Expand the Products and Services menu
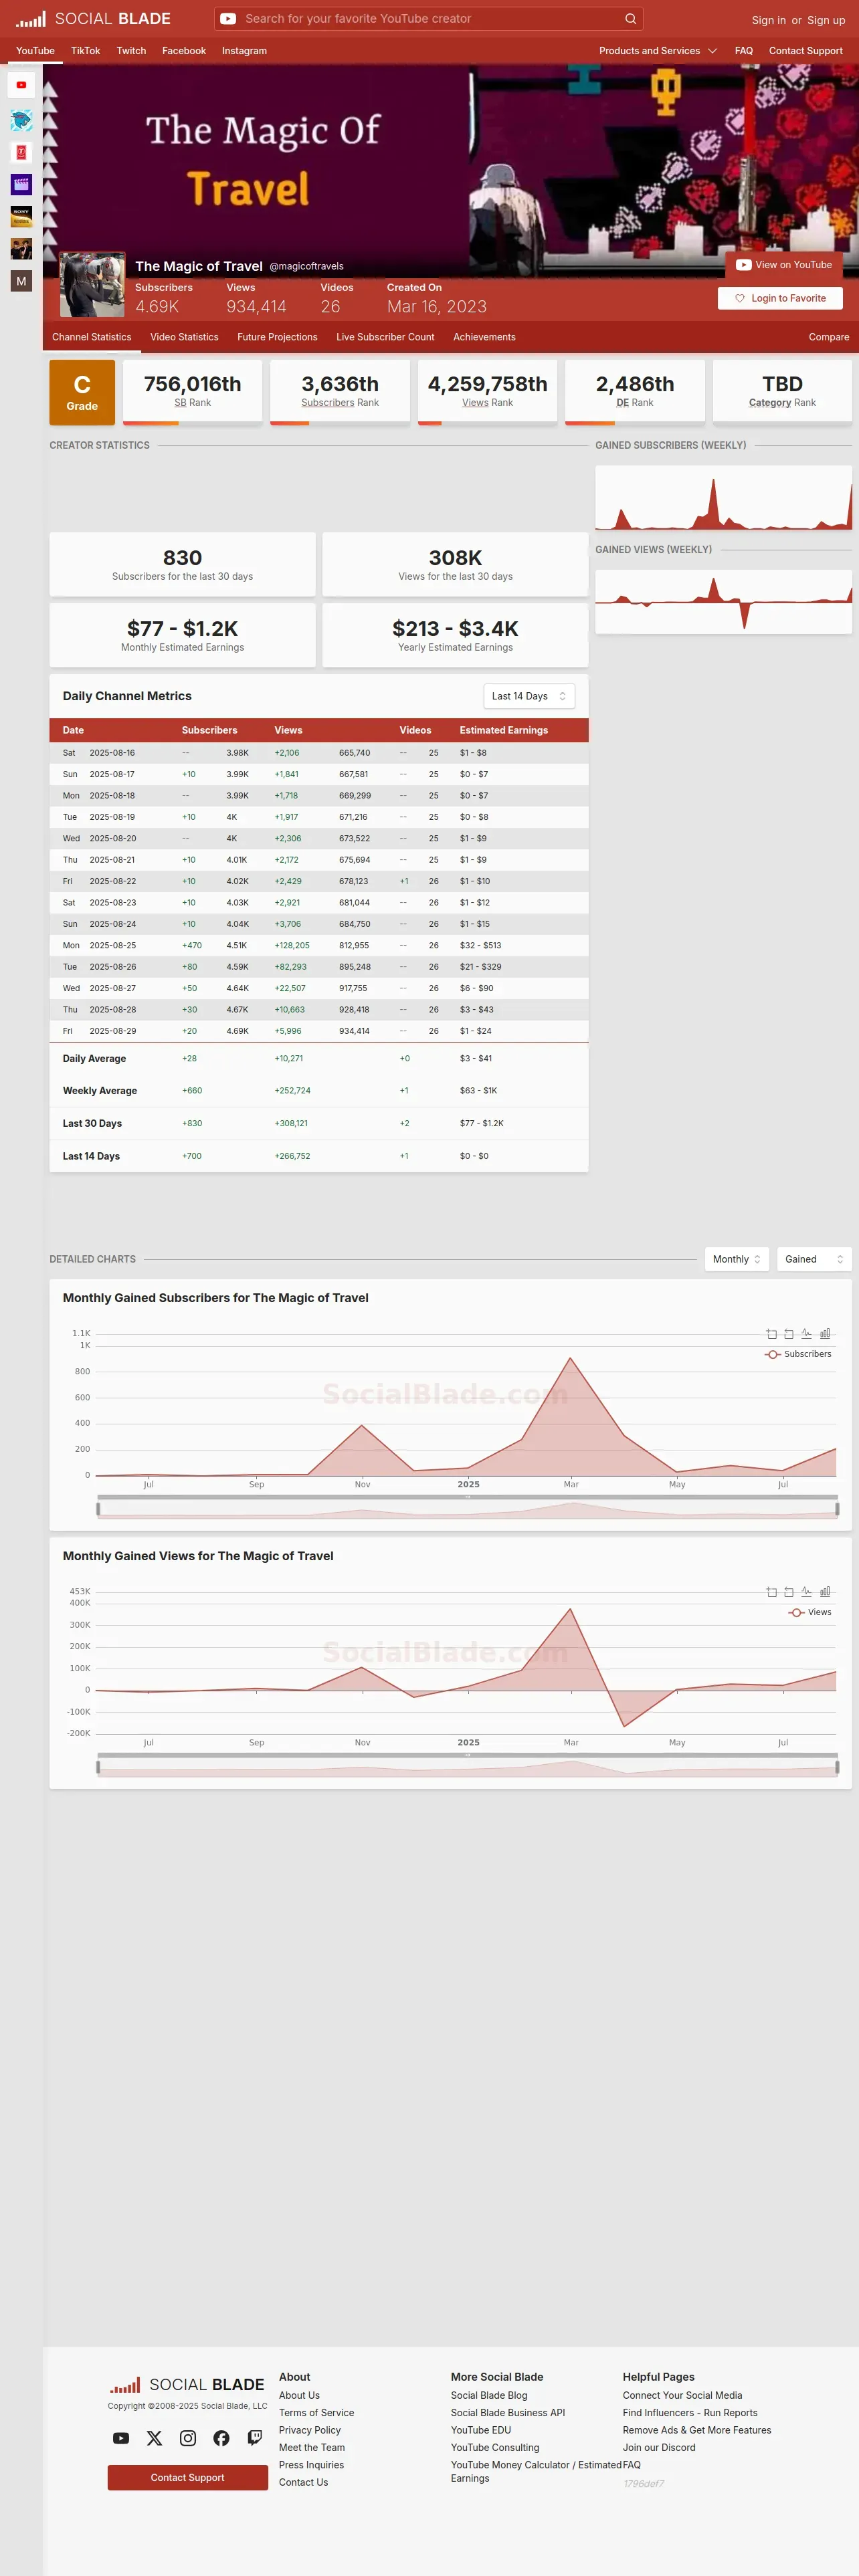 tap(657, 51)
